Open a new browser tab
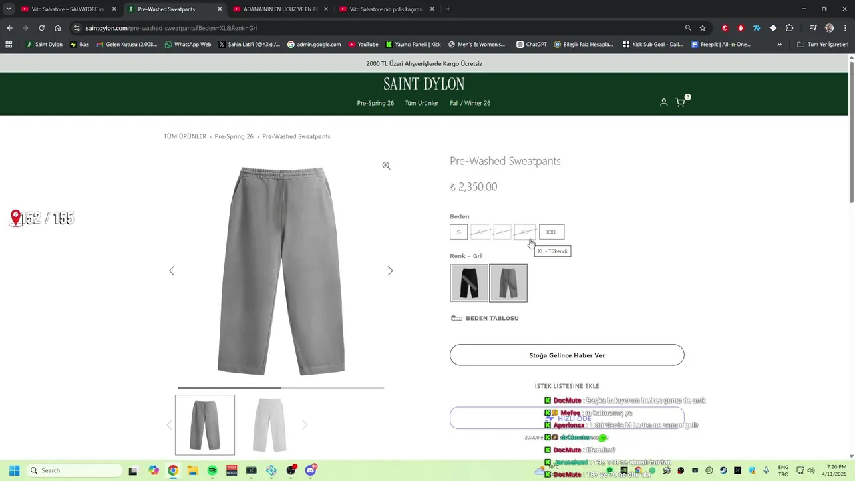Image resolution: width=855 pixels, height=481 pixels. click(x=448, y=9)
